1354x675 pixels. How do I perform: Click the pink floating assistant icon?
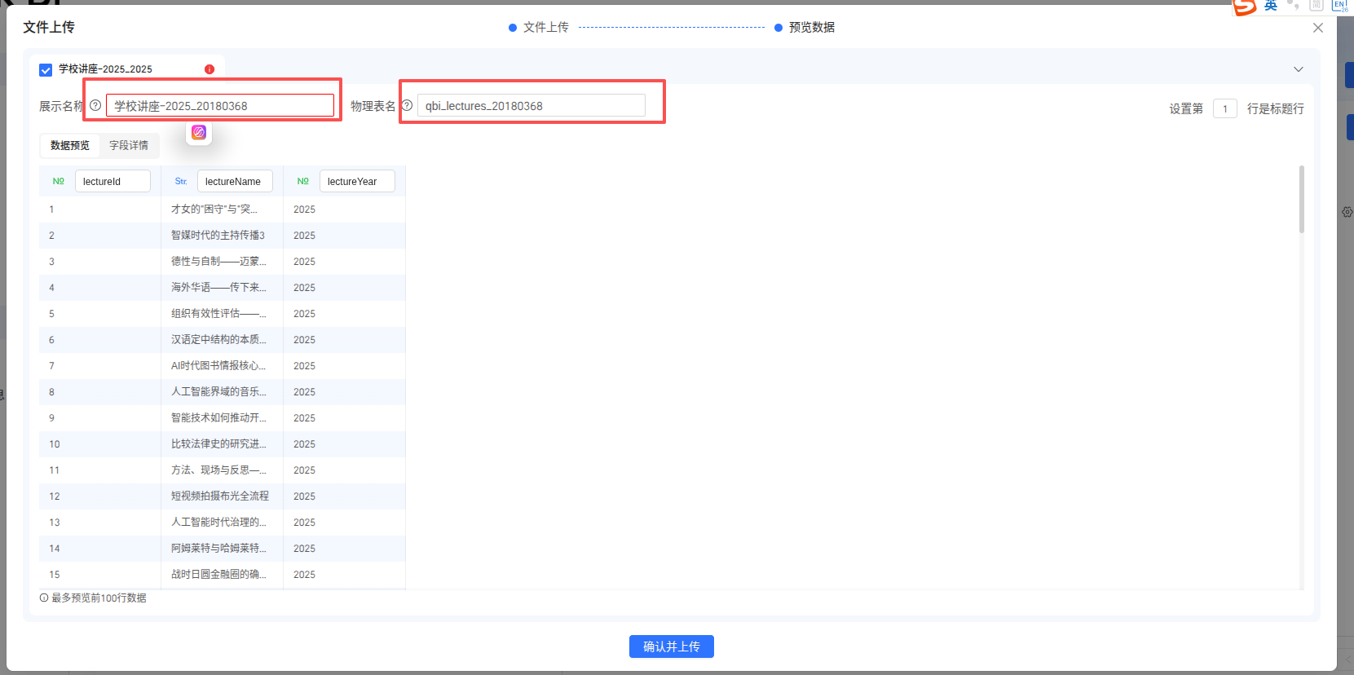pyautogui.click(x=199, y=132)
